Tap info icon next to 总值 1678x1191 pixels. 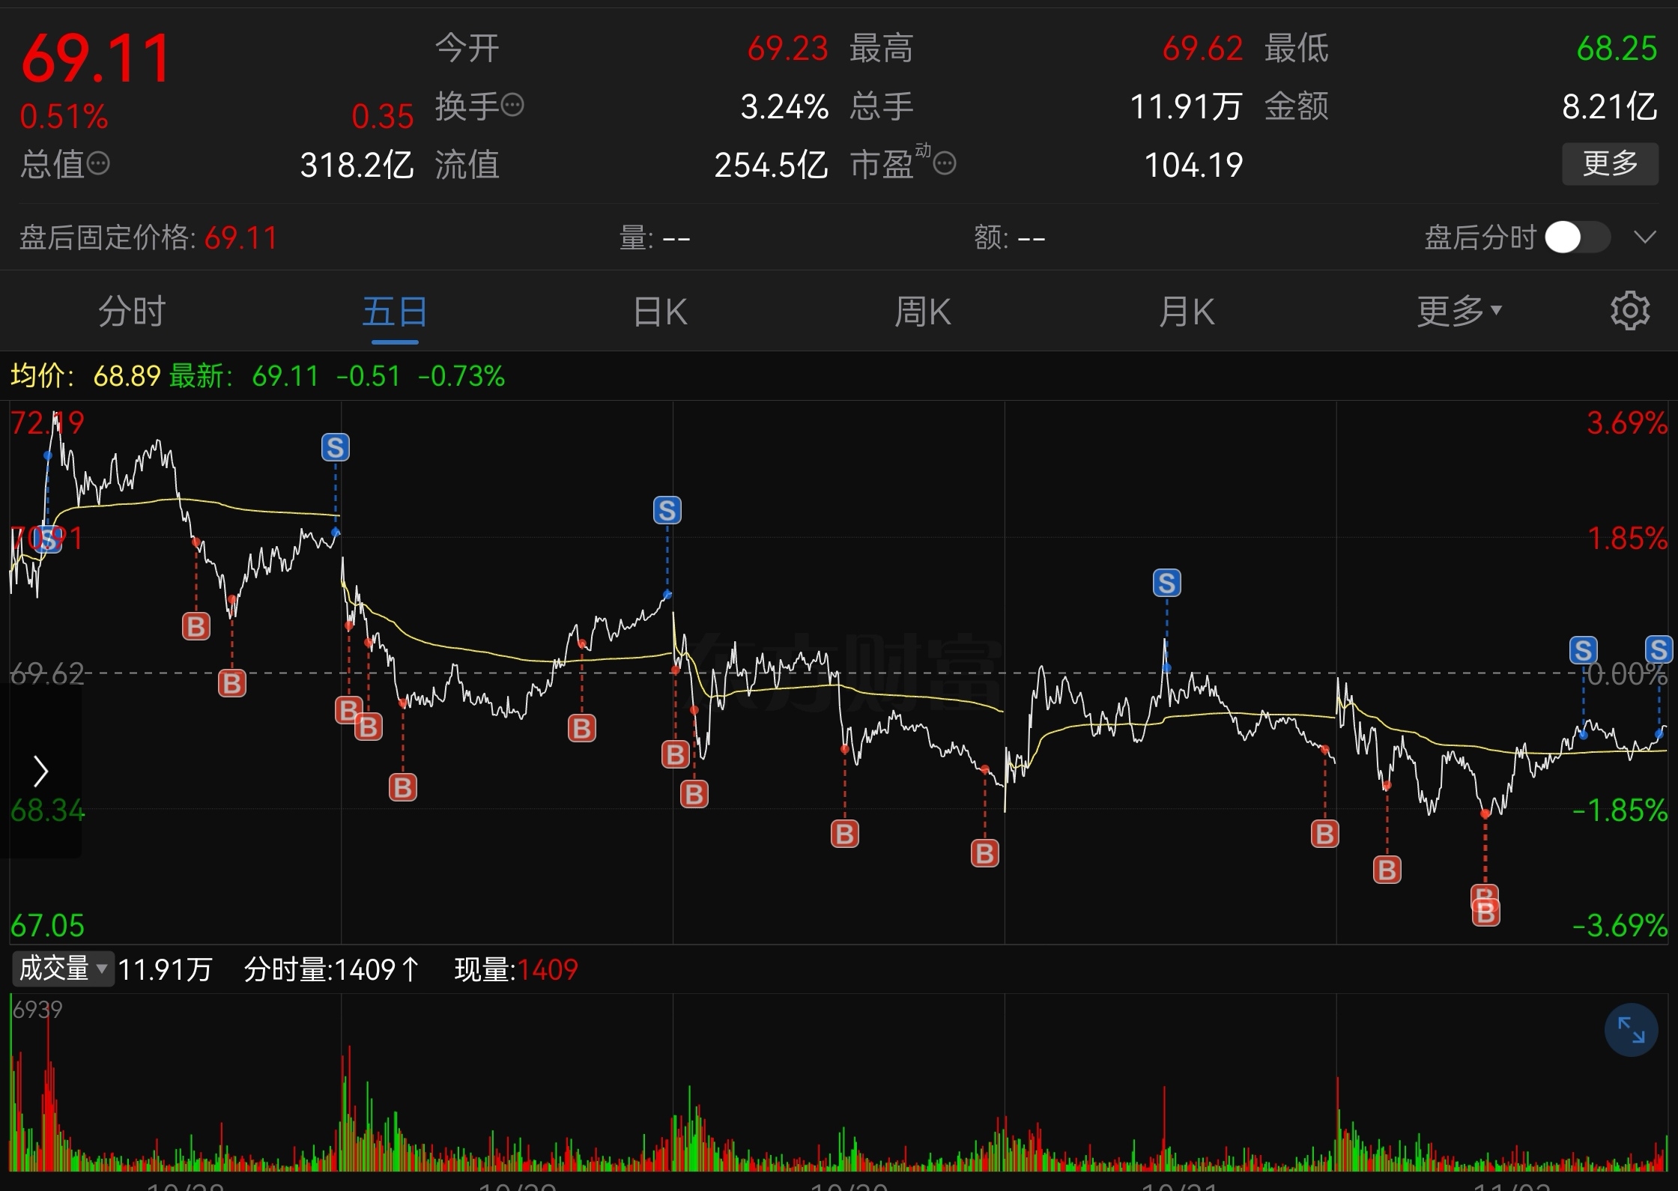98,163
